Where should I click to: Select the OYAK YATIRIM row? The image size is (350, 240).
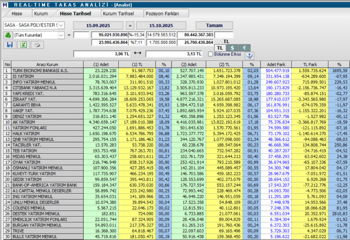click(x=177, y=162)
